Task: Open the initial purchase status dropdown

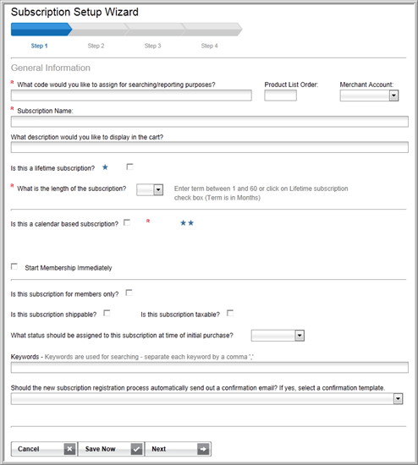Action: (278, 336)
